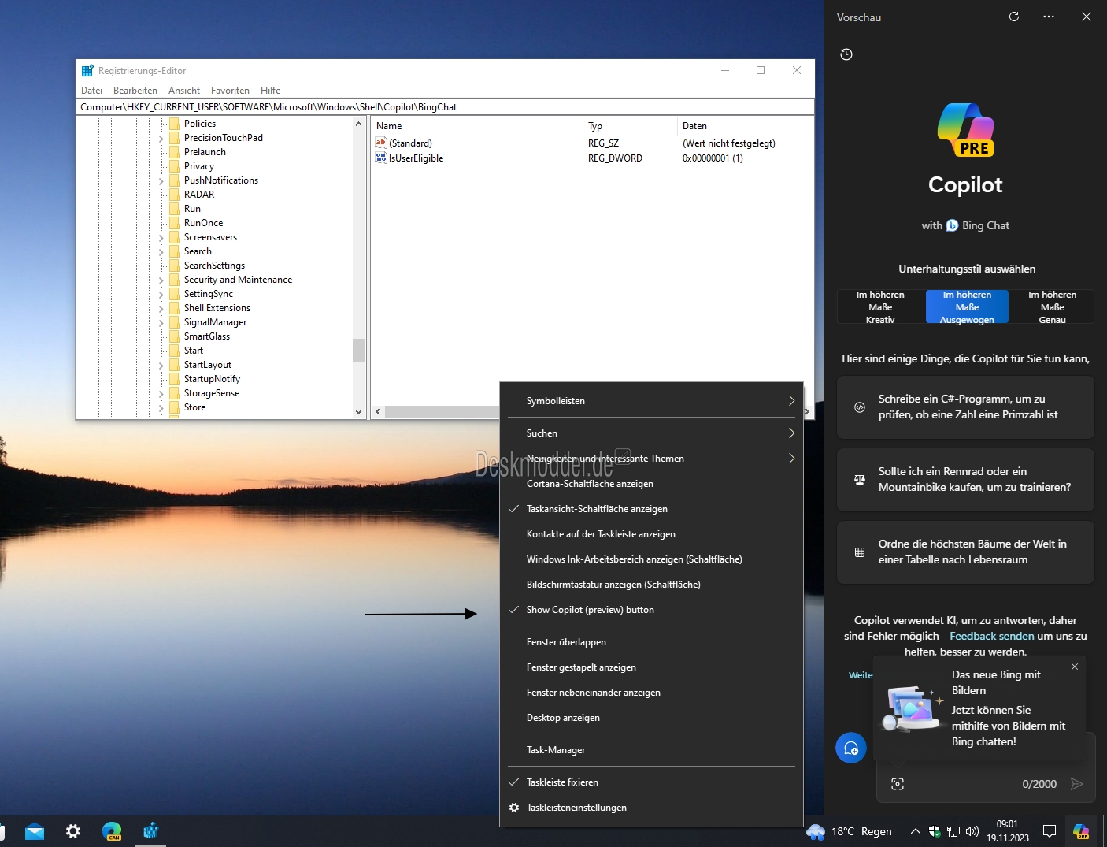The width and height of the screenshot is (1107, 847).
Task: Refresh the Copilot panel
Action: coord(1014,17)
